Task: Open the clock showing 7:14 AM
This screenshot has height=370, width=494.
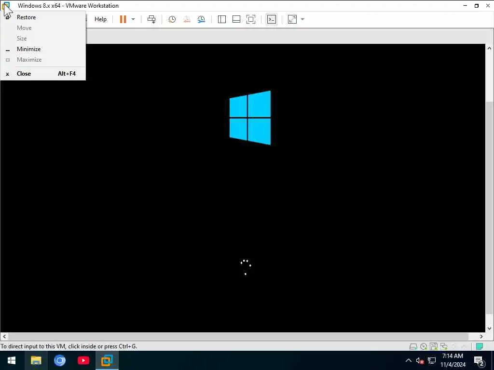Action: click(x=453, y=360)
